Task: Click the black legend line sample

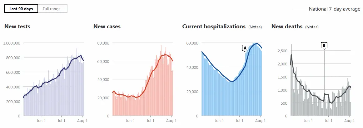Action: [x=300, y=9]
